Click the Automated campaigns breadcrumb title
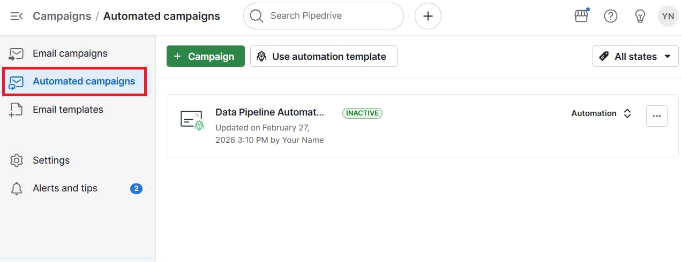 (x=161, y=16)
